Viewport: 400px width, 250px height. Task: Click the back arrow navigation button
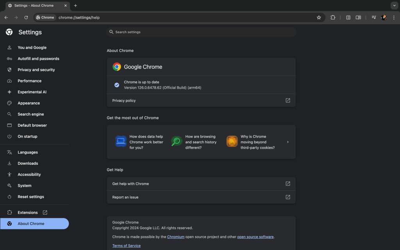click(6, 18)
